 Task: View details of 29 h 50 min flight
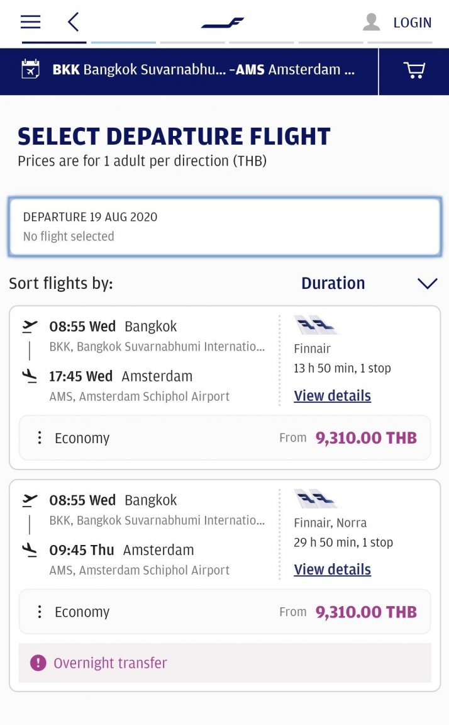coord(332,570)
